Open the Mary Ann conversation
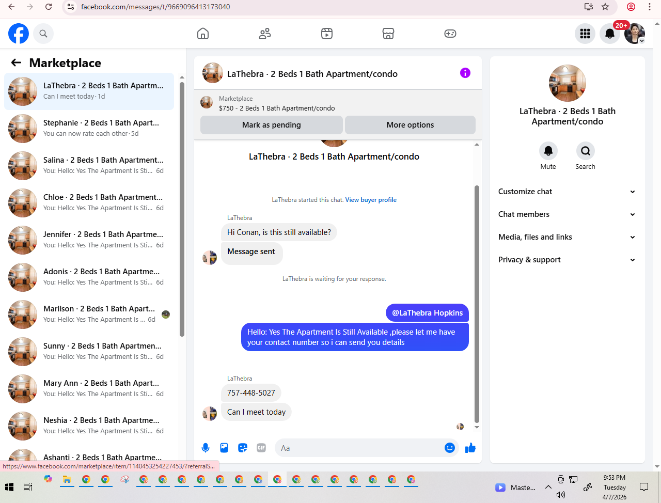The image size is (661, 503). point(89,389)
